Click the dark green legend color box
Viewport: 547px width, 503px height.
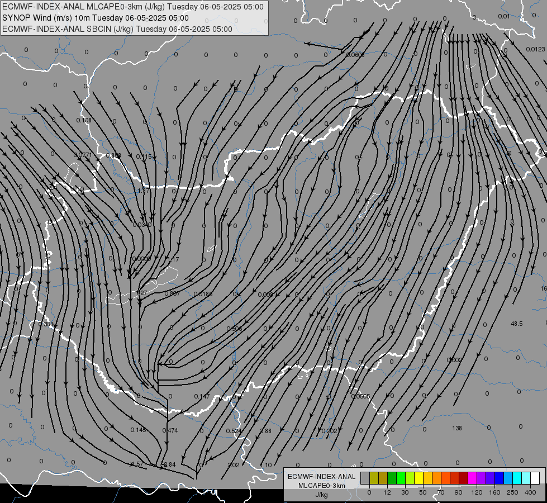tap(392, 478)
